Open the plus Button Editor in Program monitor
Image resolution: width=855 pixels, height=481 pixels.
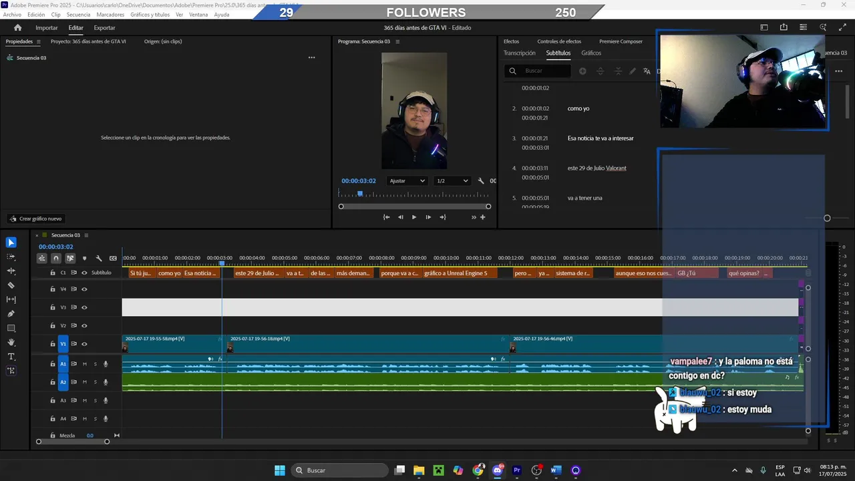[483, 217]
